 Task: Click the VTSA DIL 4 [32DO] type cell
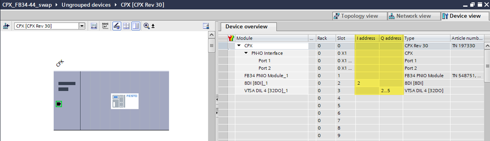[427, 91]
